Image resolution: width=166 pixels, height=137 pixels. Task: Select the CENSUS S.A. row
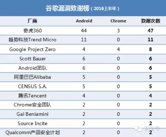tap(83, 86)
